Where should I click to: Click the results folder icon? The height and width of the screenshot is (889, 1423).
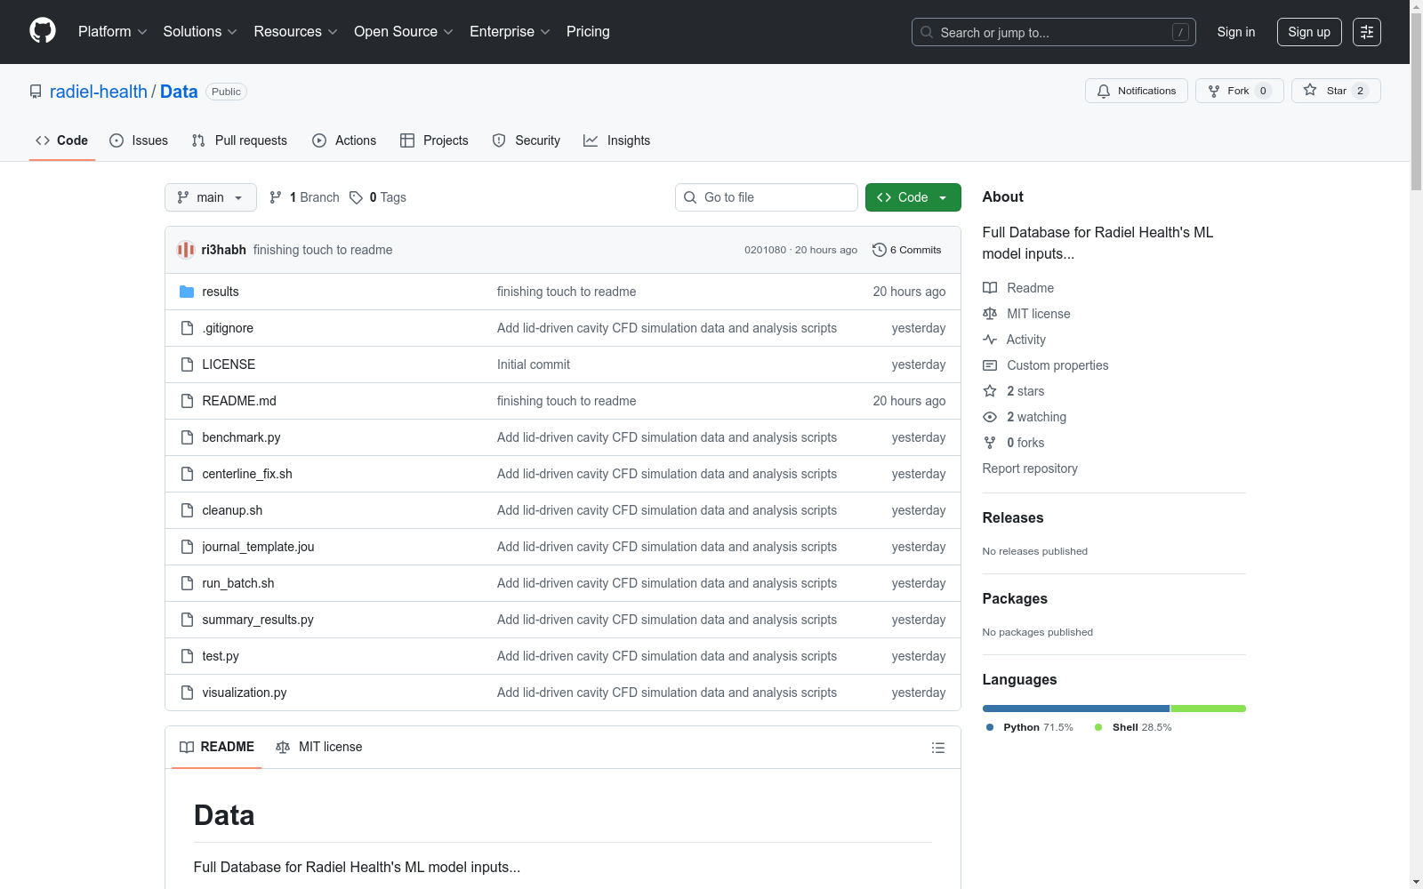[187, 292]
